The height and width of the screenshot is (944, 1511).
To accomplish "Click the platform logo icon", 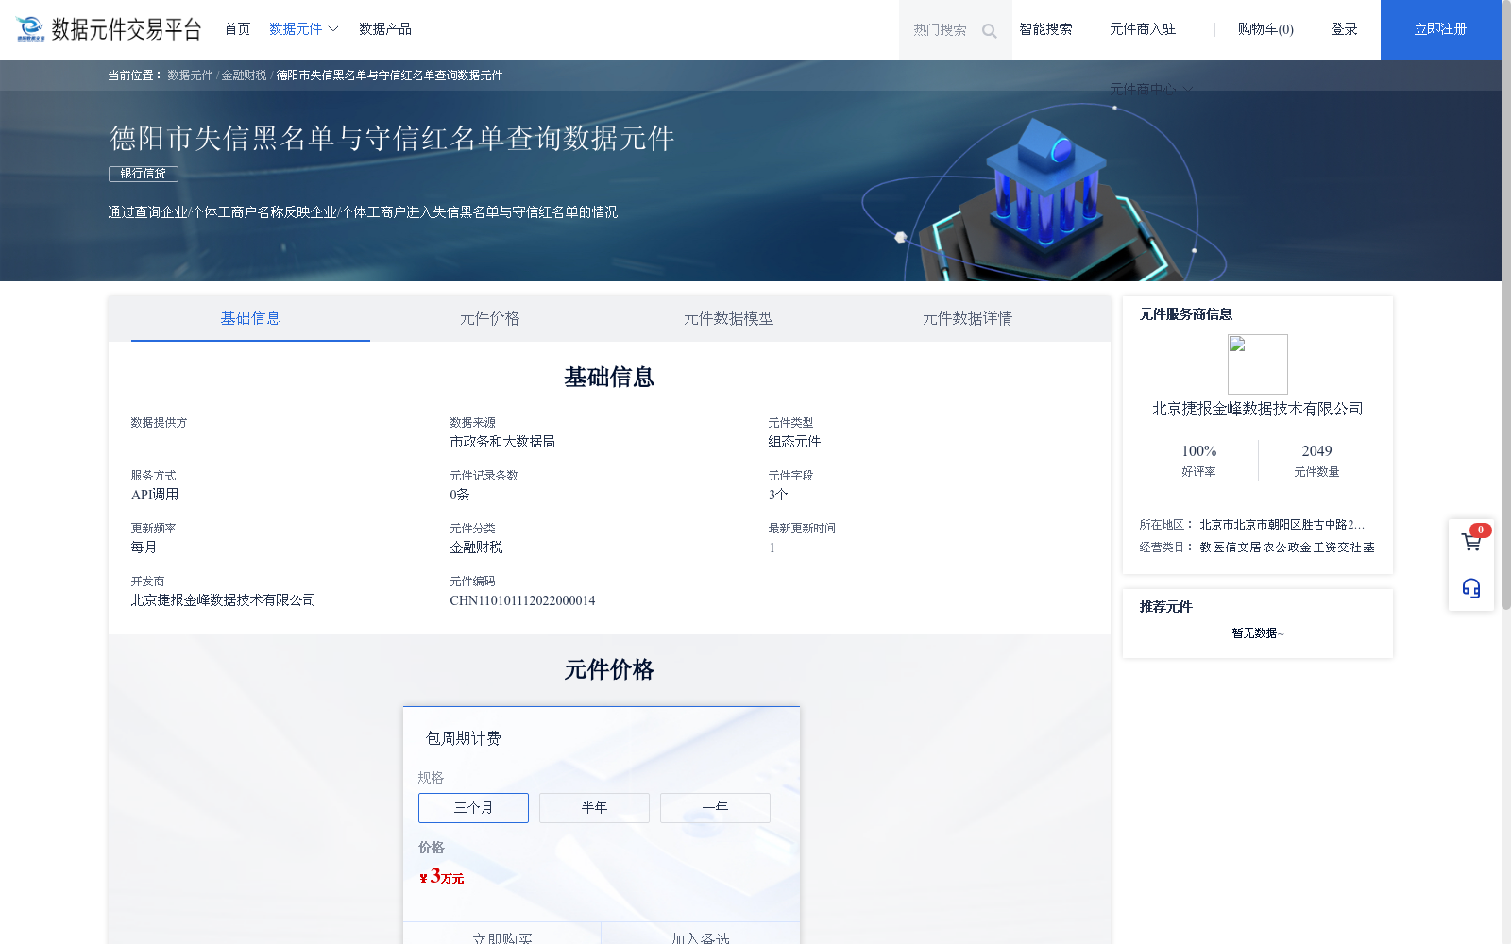I will 30,29.
